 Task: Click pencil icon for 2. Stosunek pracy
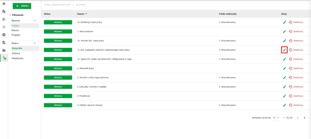click(284, 68)
